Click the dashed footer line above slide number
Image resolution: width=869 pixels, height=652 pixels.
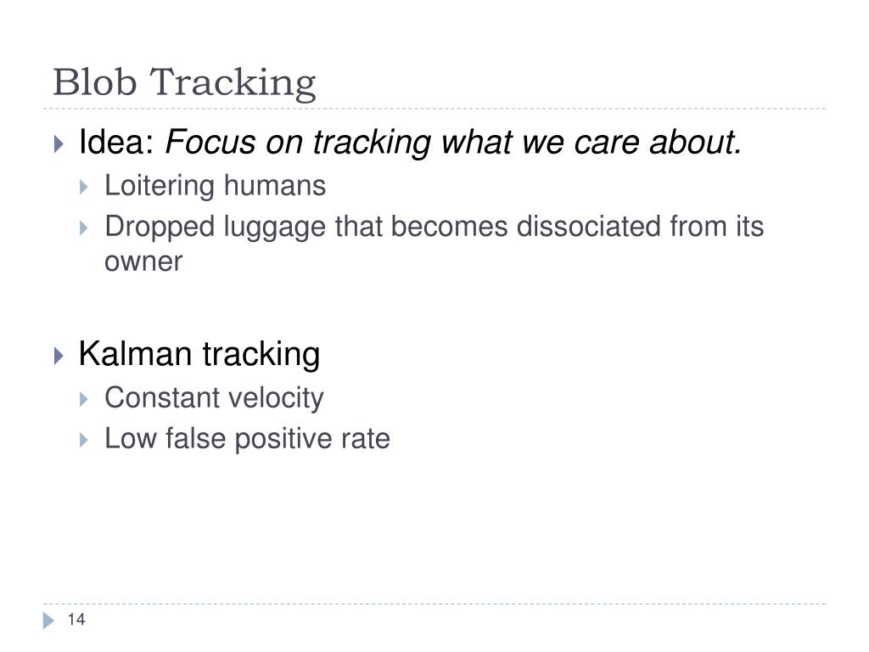click(434, 604)
